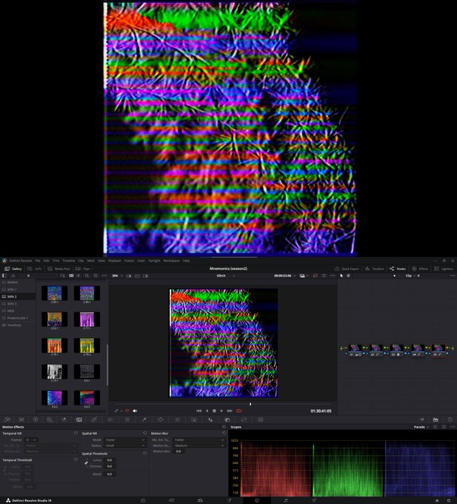Screen dimensions: 457x504
Task: Open the Spatial NR Radius dropdown
Action: tap(125, 445)
